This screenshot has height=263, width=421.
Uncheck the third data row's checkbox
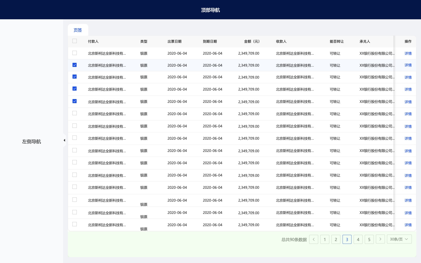(75, 77)
